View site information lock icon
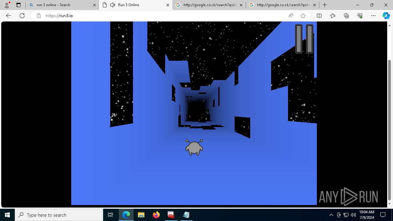This screenshot has height=221, width=393. point(39,16)
